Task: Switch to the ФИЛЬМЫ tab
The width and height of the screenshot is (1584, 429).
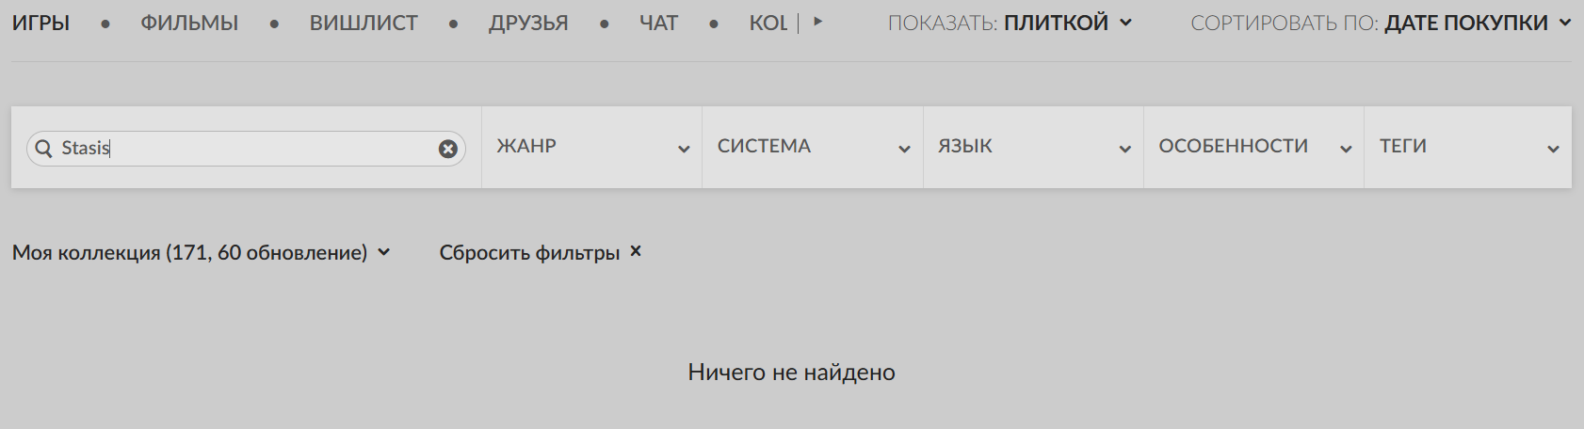Action: (x=189, y=23)
